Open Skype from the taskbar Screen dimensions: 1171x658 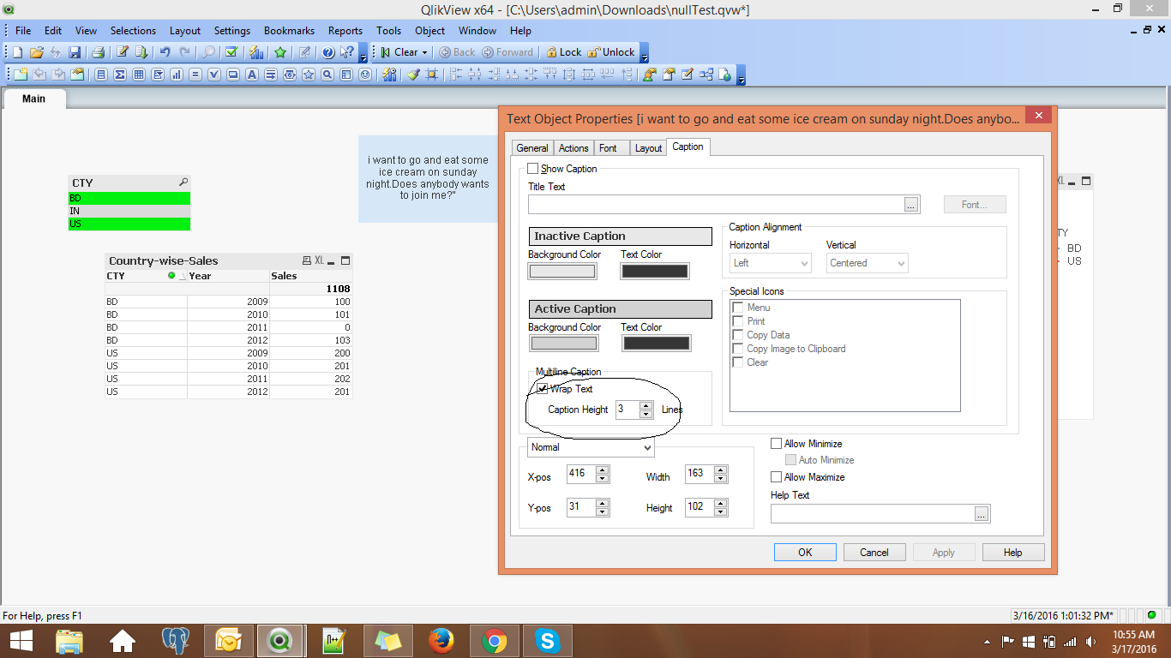pyautogui.click(x=547, y=640)
